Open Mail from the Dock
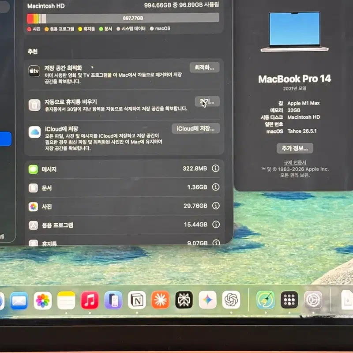Viewport: 353px width, 353px height. coord(19,300)
